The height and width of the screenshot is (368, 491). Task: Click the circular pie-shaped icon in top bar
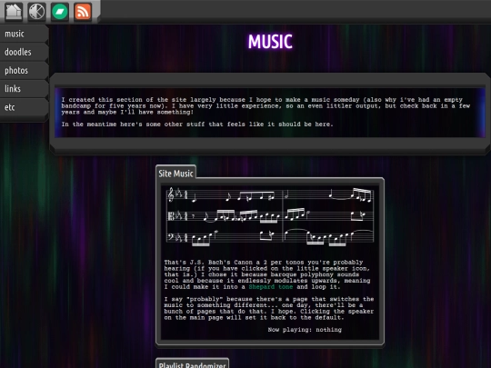coord(36,12)
